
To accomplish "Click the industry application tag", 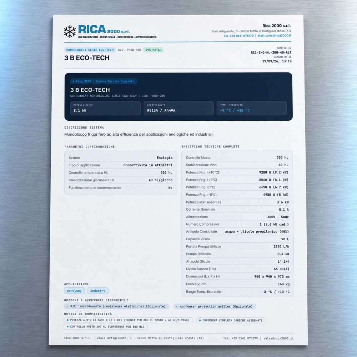I will pos(98,291).
